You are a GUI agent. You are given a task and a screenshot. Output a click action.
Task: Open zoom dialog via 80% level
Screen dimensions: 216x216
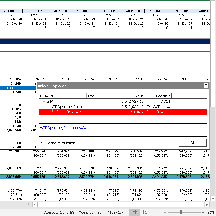click(211, 212)
